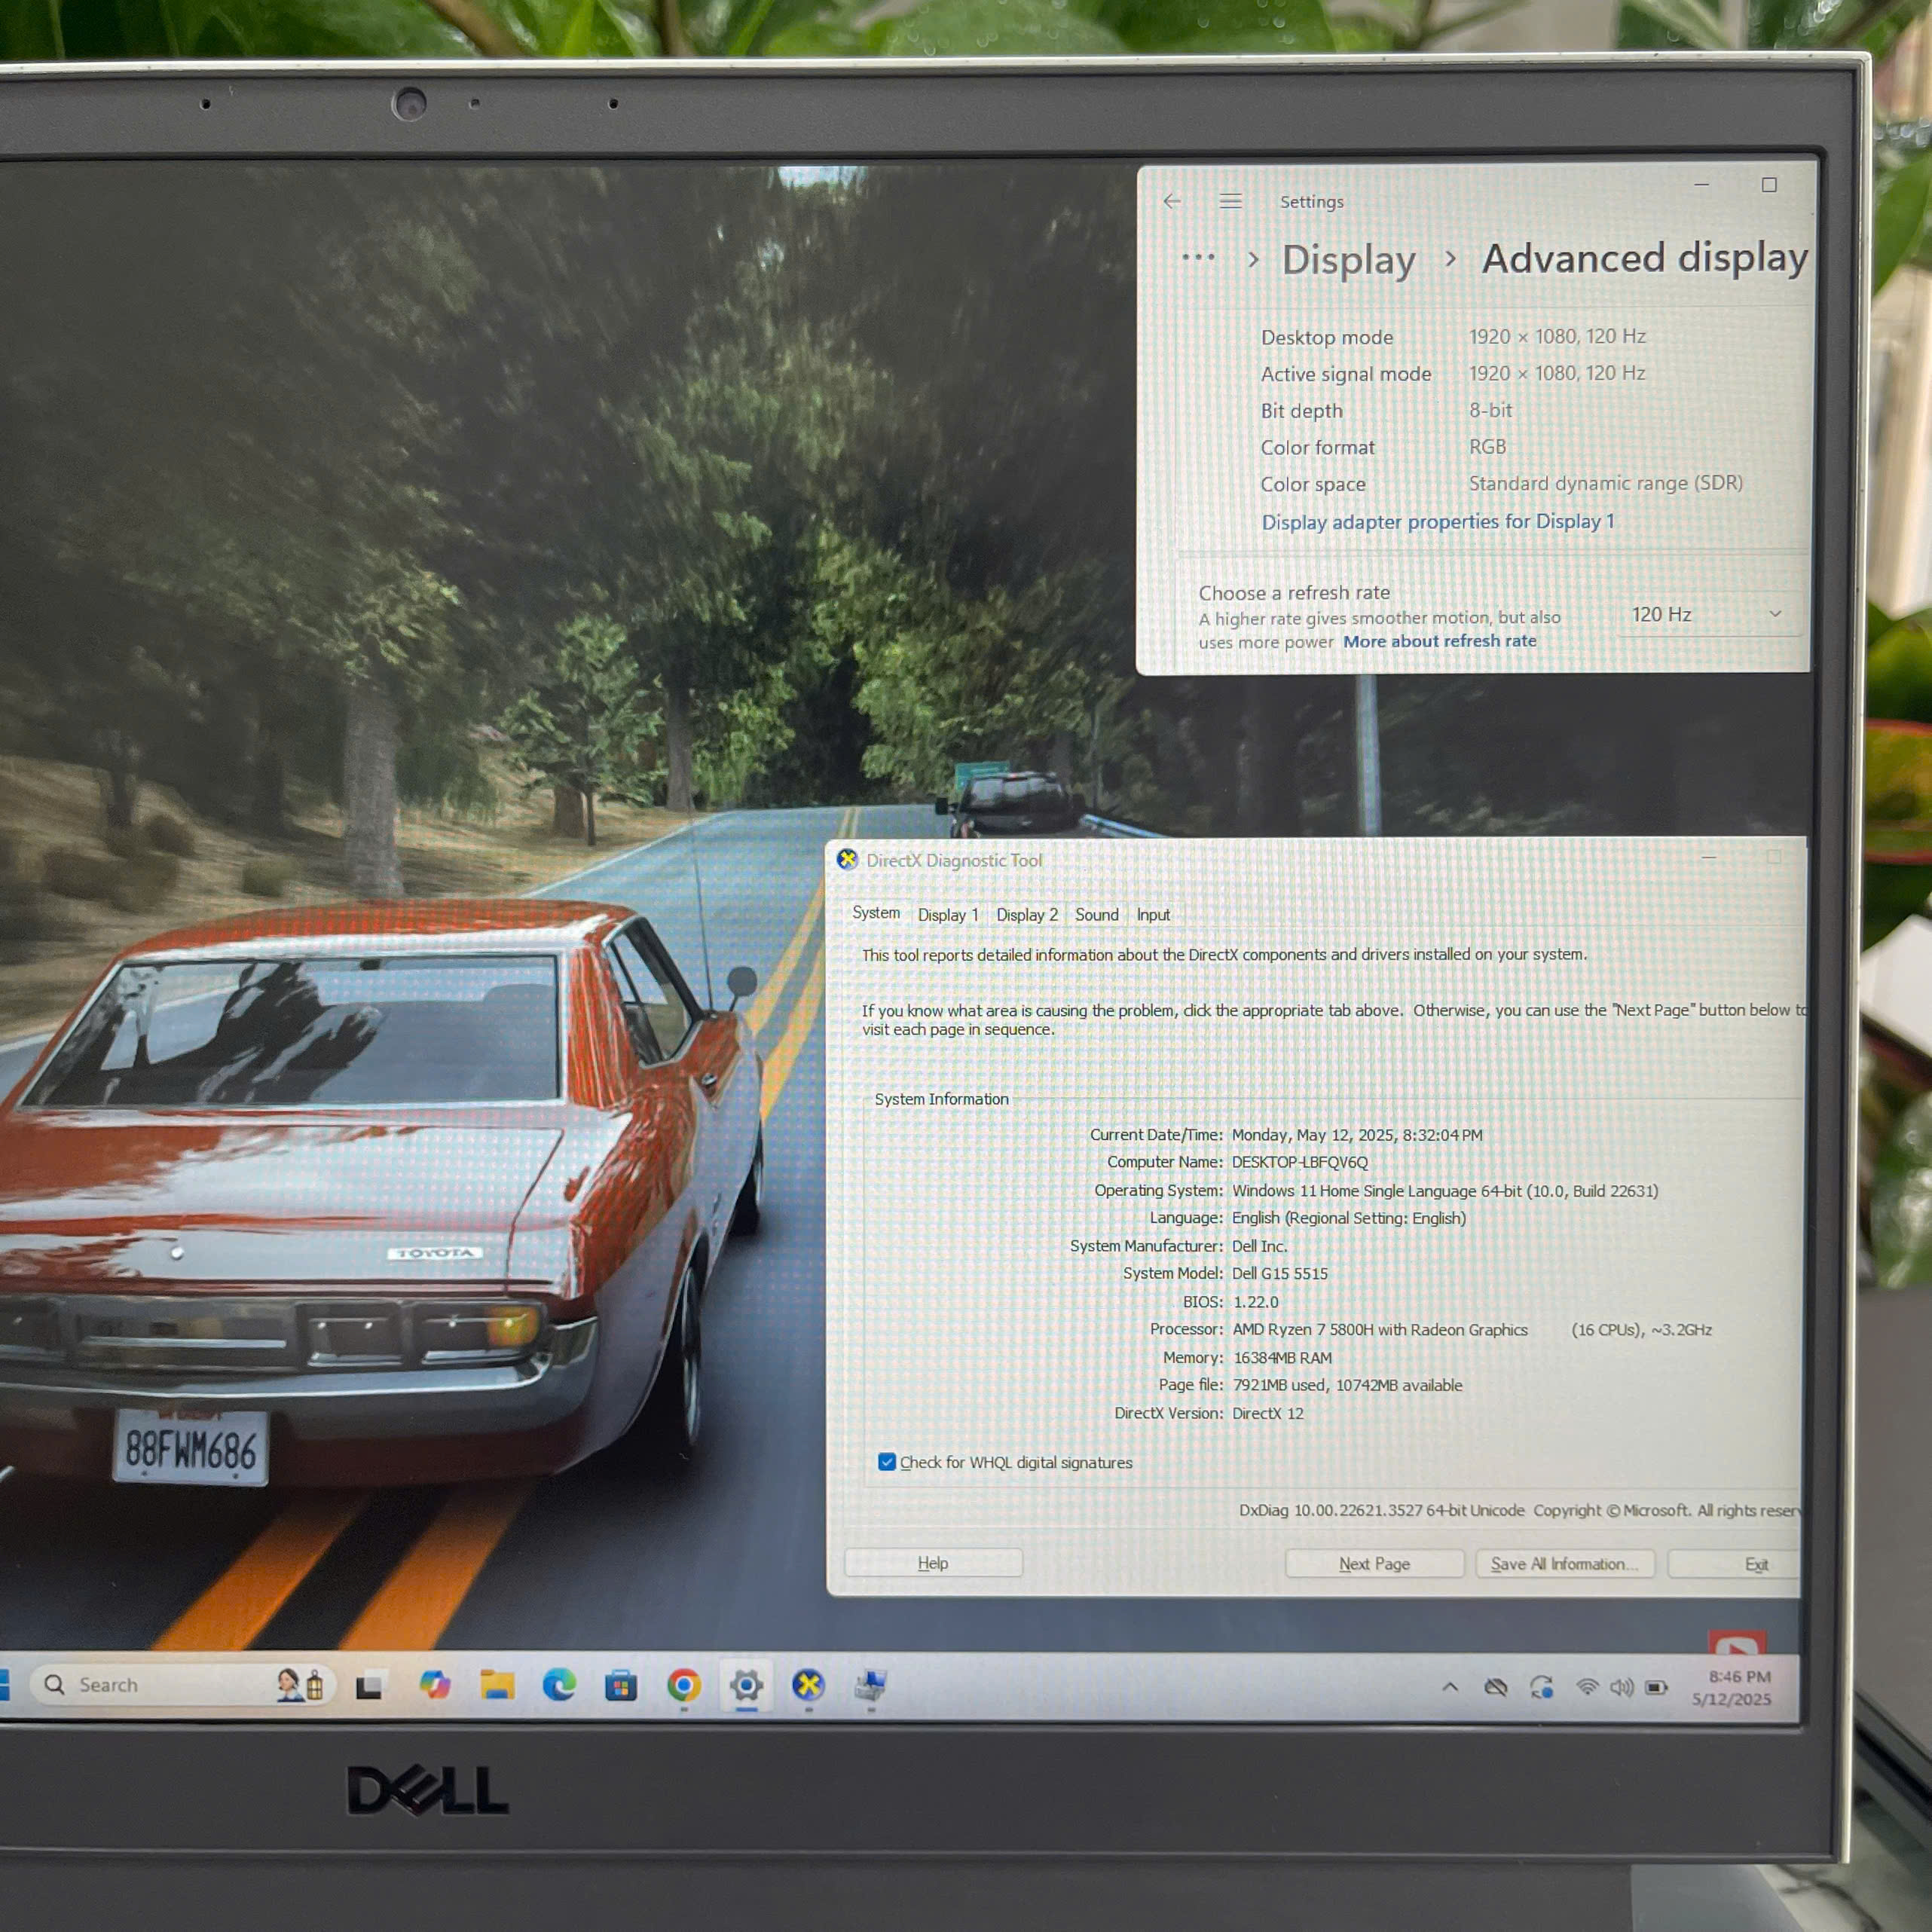1932x1932 pixels.
Task: Click the computer-monitor app icon on taskbar
Action: click(x=870, y=1686)
